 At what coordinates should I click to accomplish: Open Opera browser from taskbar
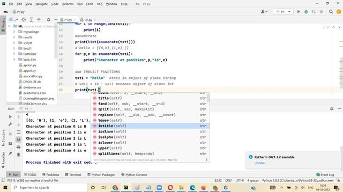(x=170, y=187)
